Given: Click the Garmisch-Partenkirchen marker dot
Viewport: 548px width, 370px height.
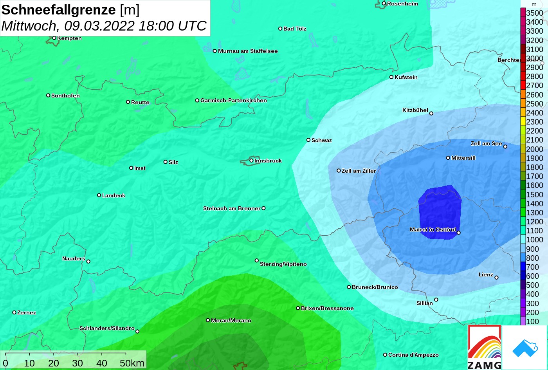Looking at the screenshot, I should coord(197,100).
